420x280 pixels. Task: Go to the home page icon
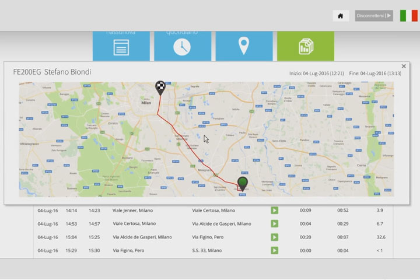341,16
